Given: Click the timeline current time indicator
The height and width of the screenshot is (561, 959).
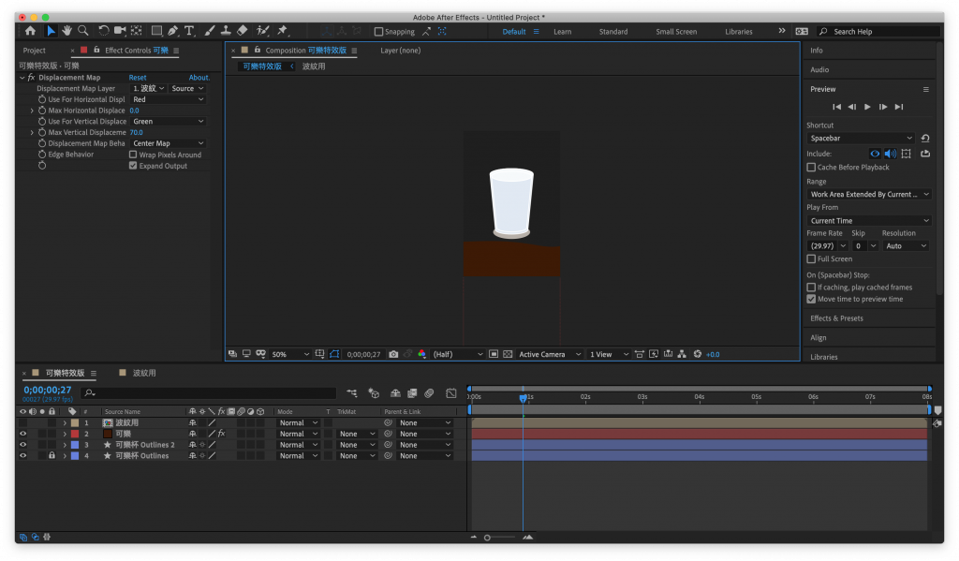Looking at the screenshot, I should click(x=523, y=397).
